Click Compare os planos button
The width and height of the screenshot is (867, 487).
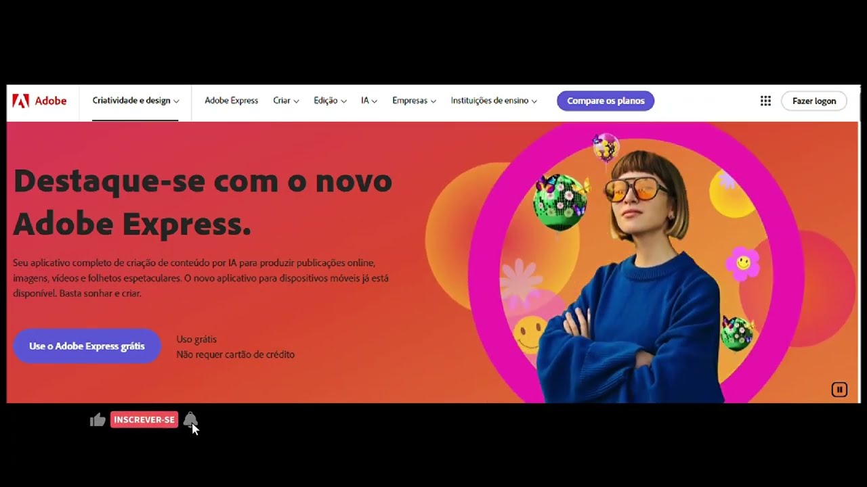(x=606, y=101)
